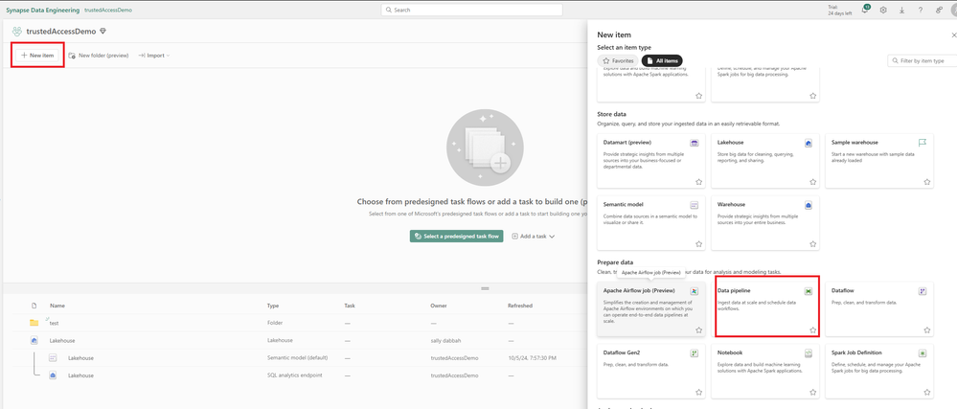Viewport: 957px width, 409px height.
Task: Click the feedback people icon in header
Action: point(939,10)
